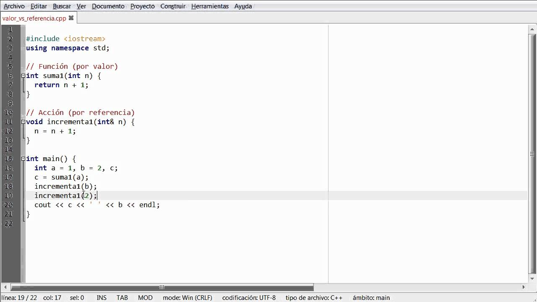This screenshot has width=537, height=302.
Task: Click 'int a = 1, b = 2, c;' line
Action: (x=76, y=168)
